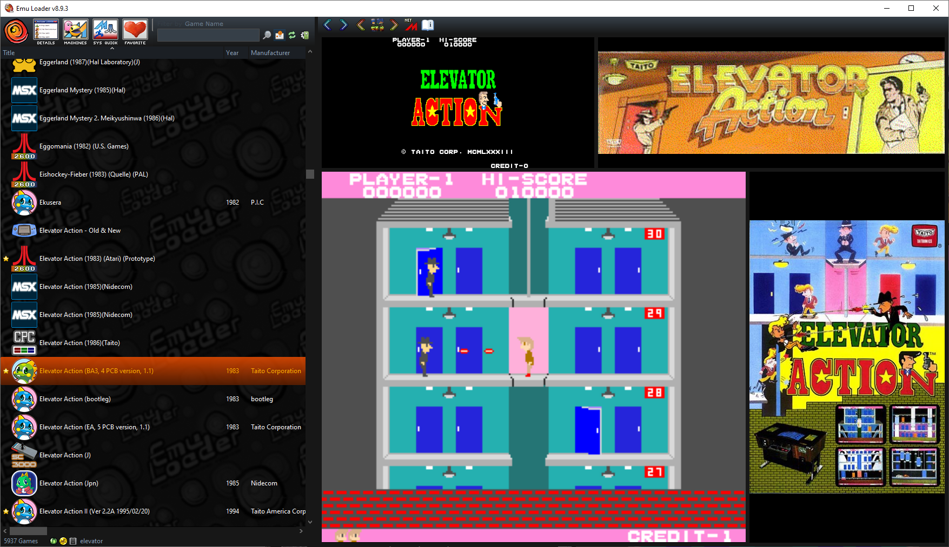Open the game info book icon
The height and width of the screenshot is (547, 949).
pos(428,25)
